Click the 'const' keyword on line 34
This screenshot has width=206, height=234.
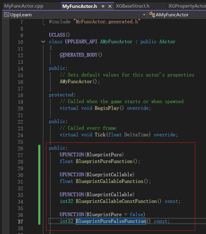[x=171, y=201]
